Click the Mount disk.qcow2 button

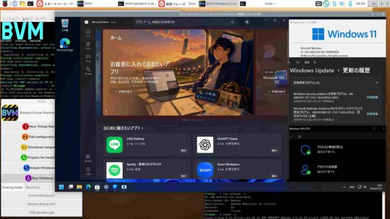pos(41,195)
